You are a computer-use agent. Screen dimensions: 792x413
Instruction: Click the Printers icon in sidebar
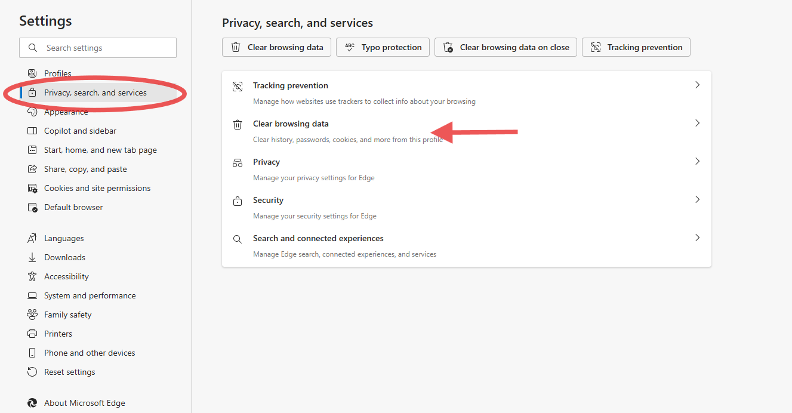click(x=32, y=334)
